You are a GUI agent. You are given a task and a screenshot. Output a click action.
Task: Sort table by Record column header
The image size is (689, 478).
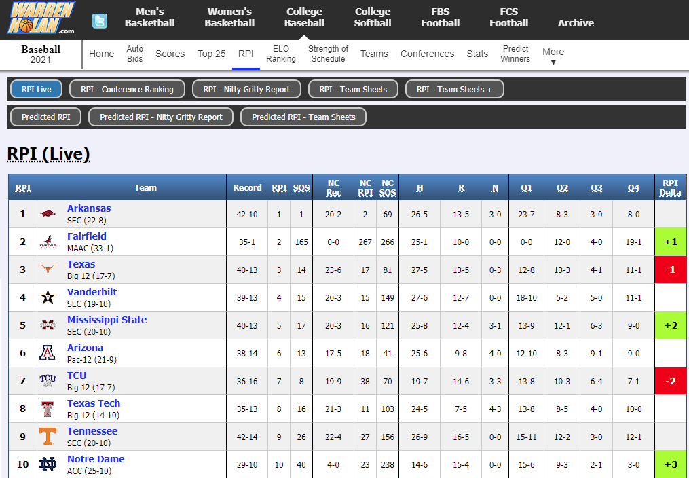click(x=247, y=187)
